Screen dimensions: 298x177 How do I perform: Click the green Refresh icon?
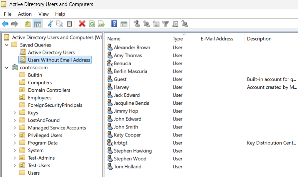92,24
